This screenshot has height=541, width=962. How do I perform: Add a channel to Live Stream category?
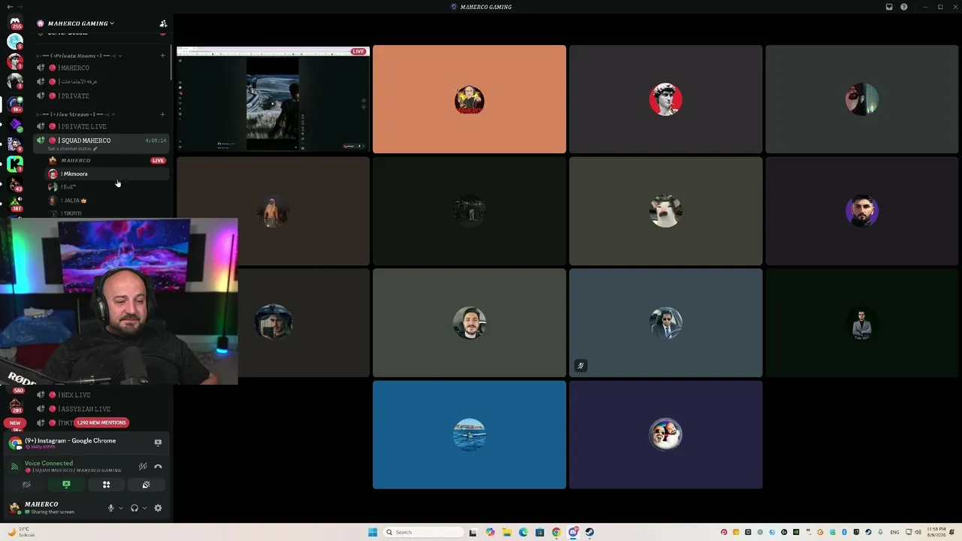pyautogui.click(x=163, y=114)
